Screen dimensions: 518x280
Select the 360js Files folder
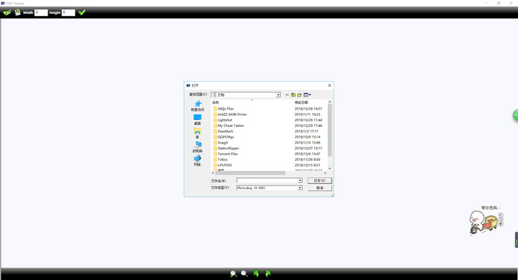(224, 108)
